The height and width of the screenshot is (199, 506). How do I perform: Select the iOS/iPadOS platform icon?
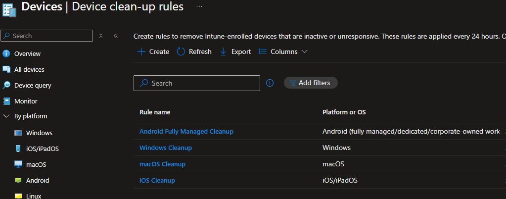[18, 149]
